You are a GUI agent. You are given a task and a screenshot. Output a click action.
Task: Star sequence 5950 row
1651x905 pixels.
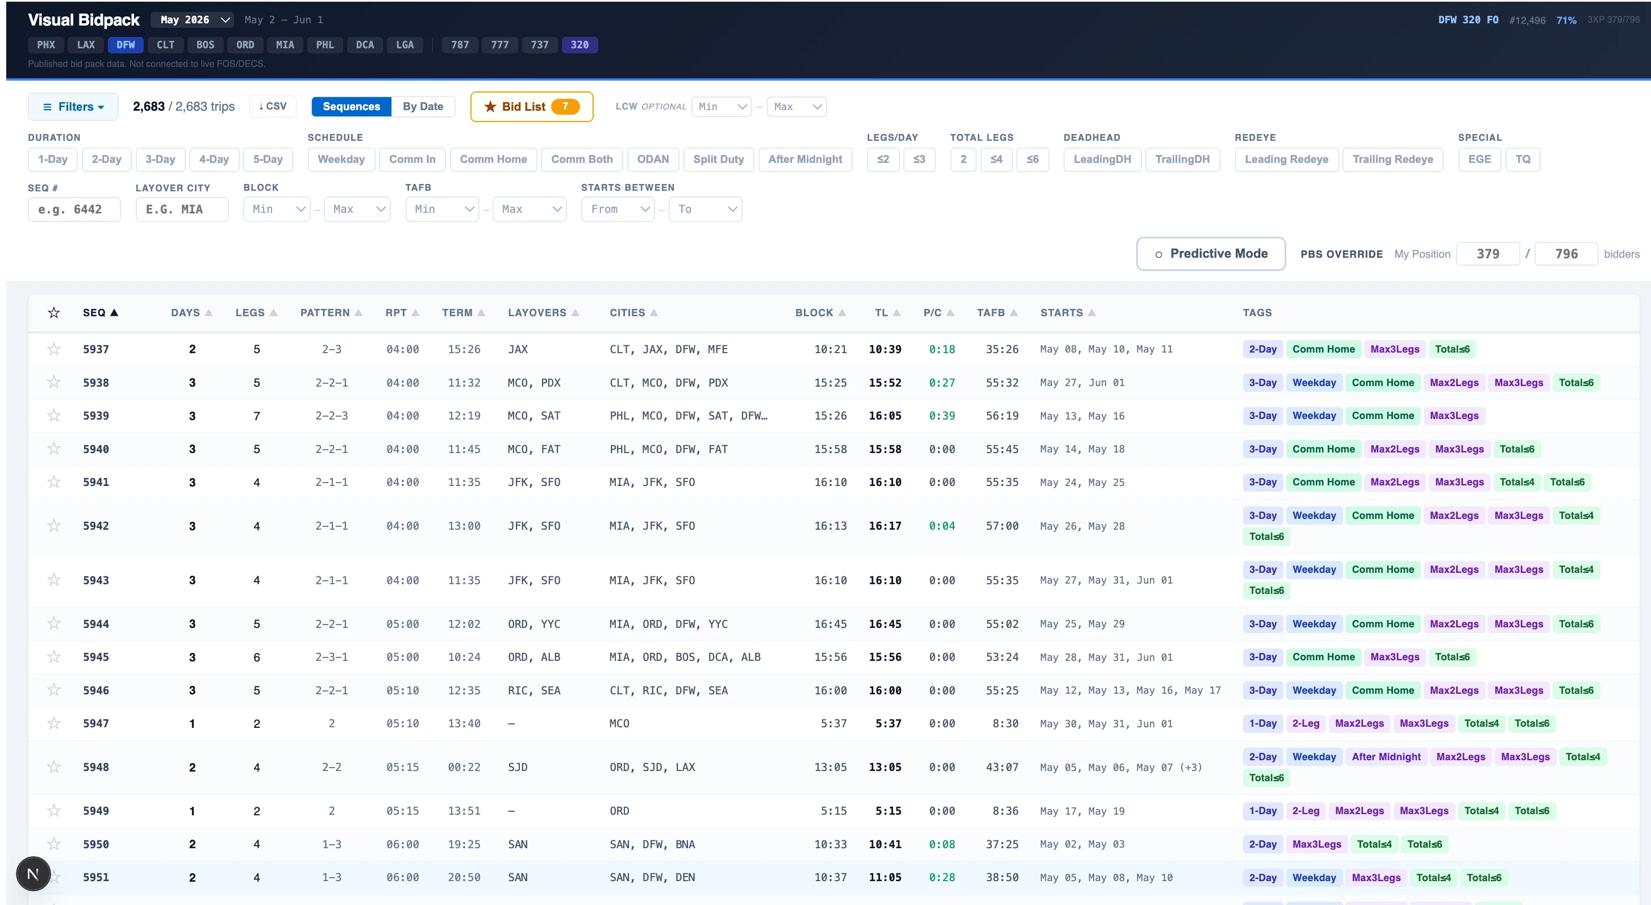click(54, 844)
